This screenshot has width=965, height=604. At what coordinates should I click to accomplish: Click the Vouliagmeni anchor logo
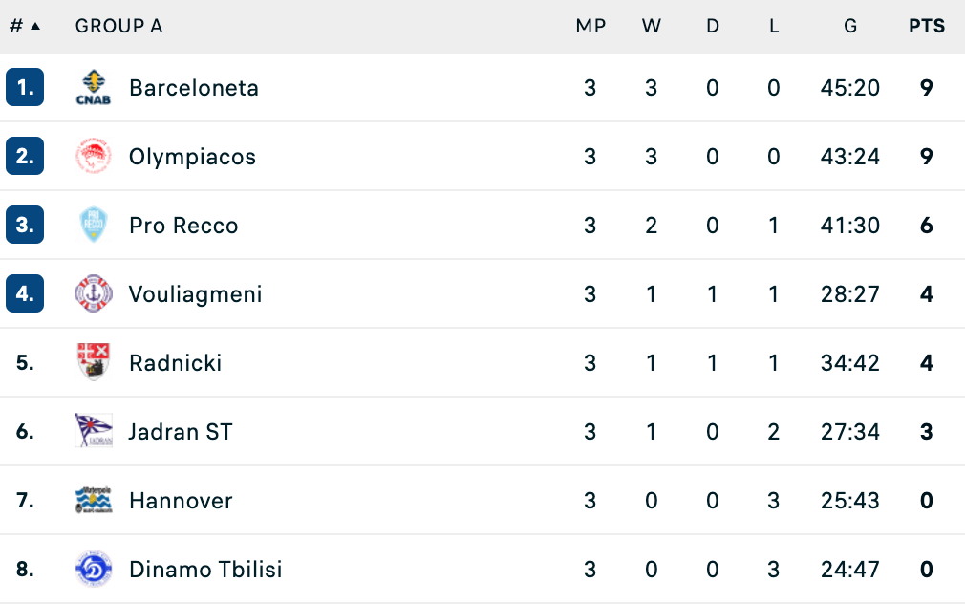[94, 293]
